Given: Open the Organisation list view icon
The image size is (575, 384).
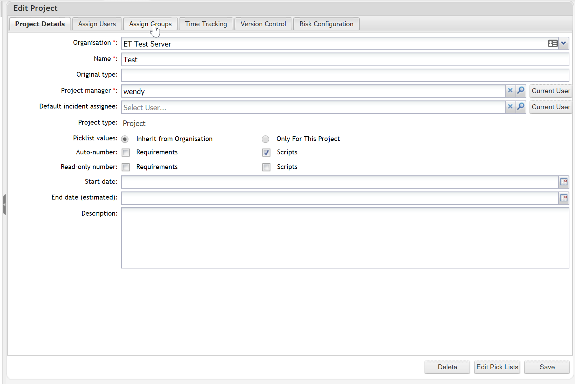Looking at the screenshot, I should click(x=553, y=43).
